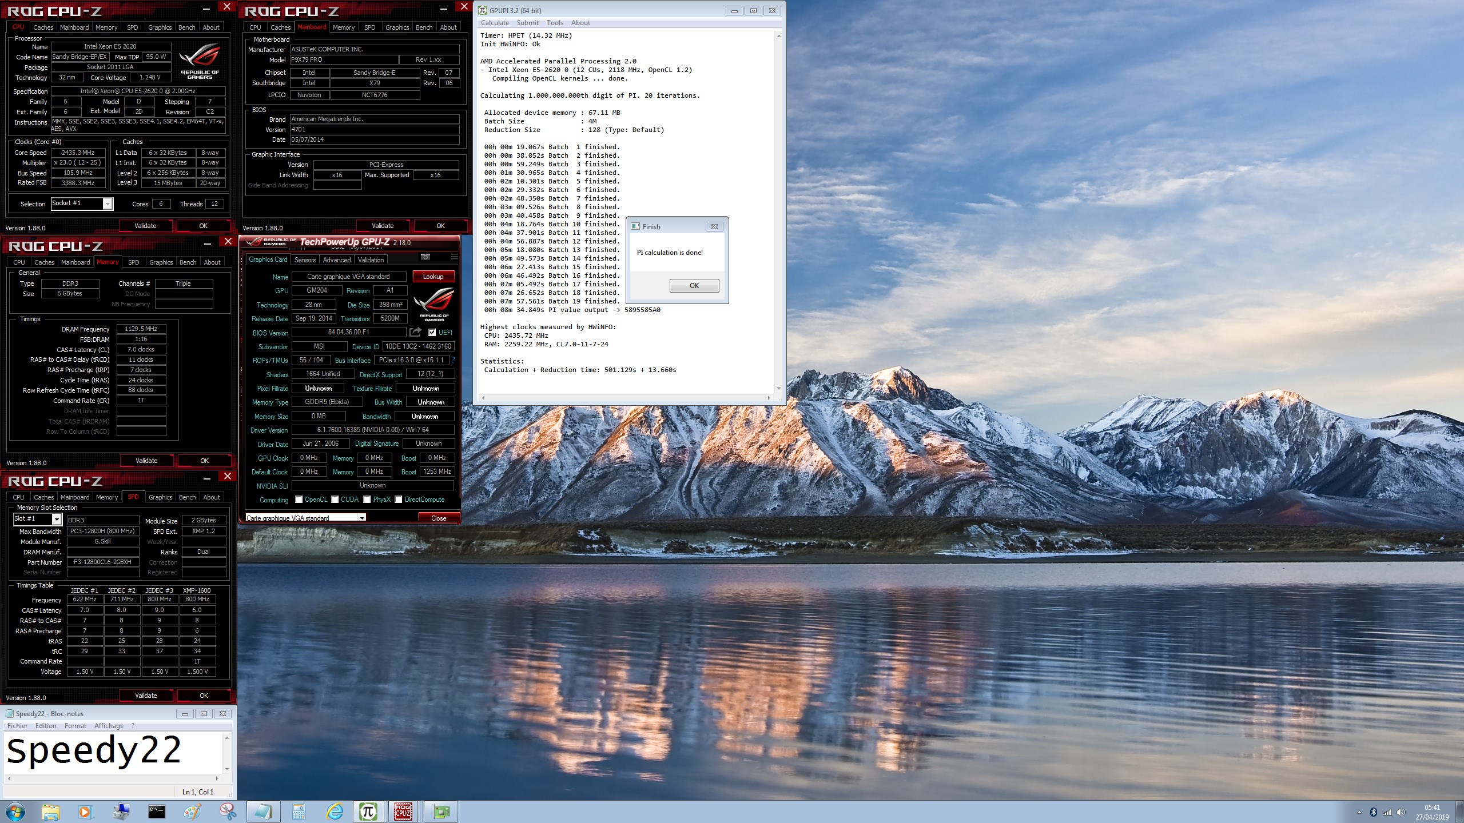
Task: Click Validate in the CPU tab window
Action: (x=145, y=226)
